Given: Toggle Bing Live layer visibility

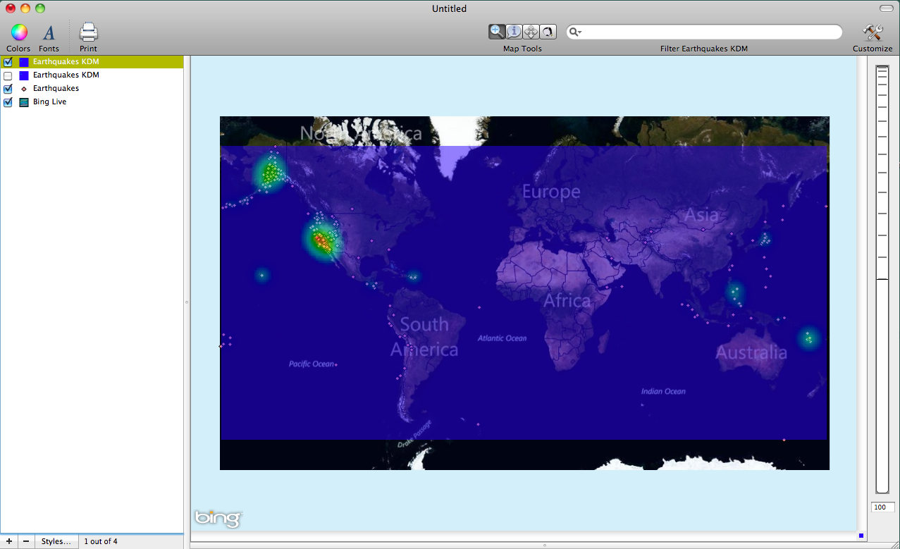Looking at the screenshot, I should pos(8,102).
